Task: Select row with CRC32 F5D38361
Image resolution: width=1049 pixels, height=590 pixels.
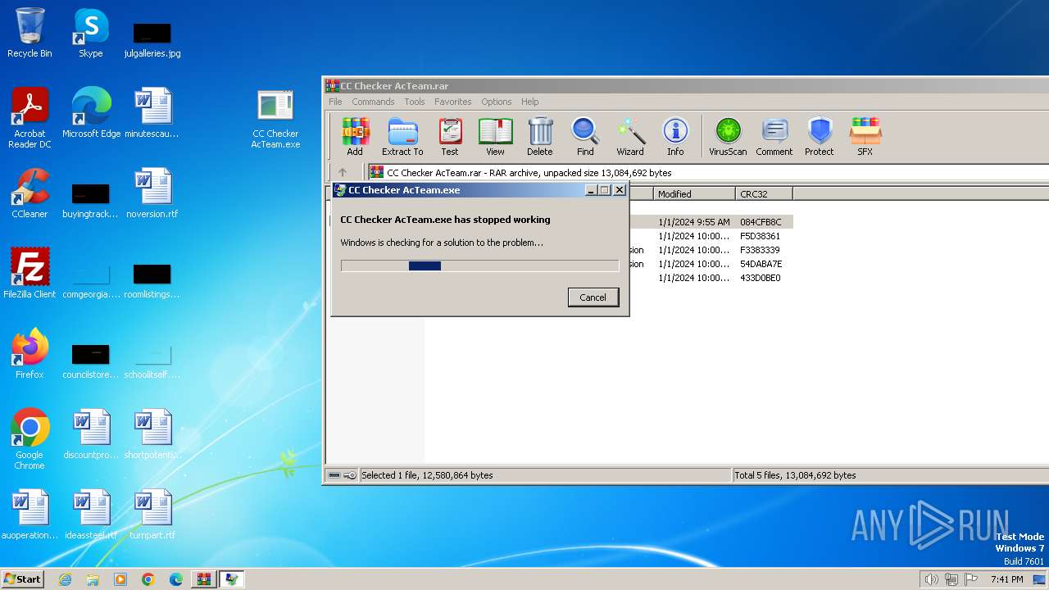Action: tap(710, 236)
